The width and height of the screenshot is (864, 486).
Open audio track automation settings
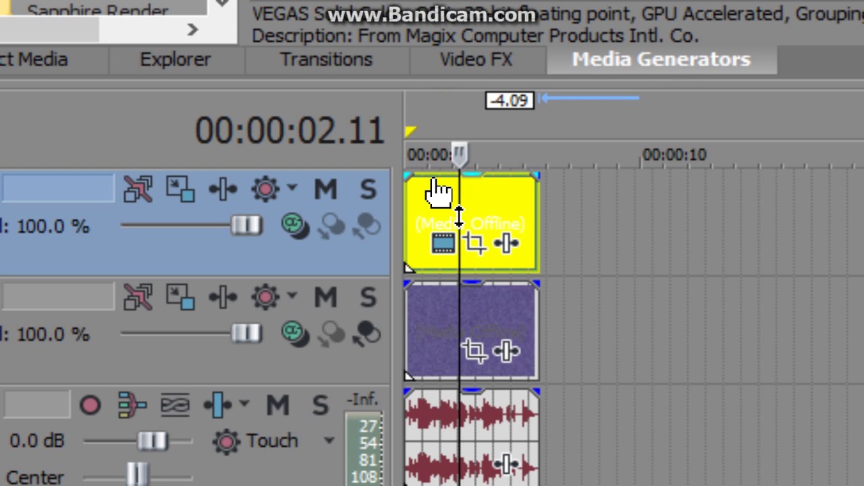point(217,405)
